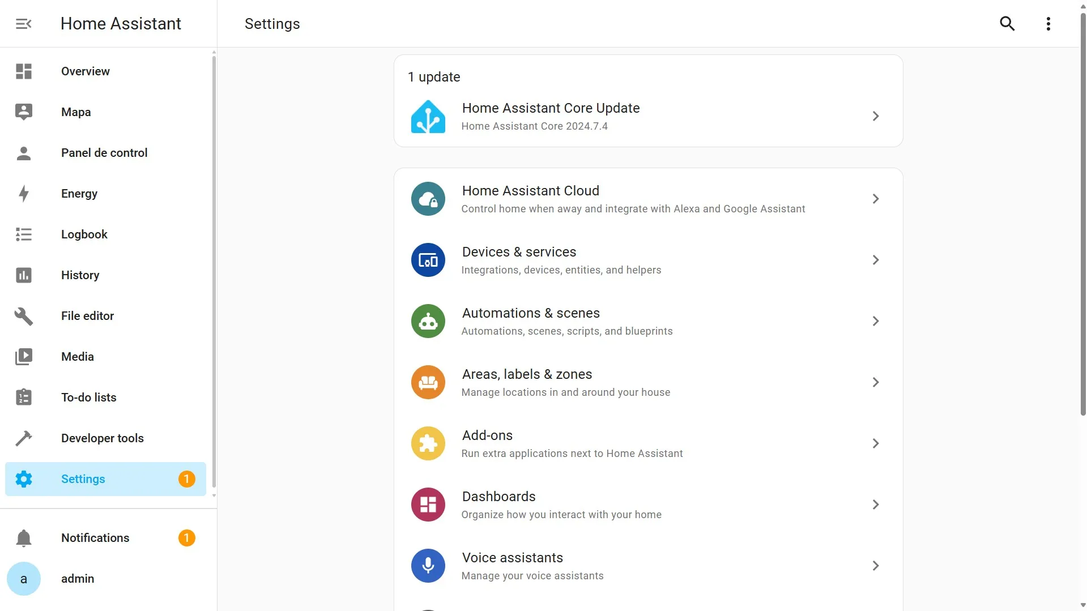The image size is (1087, 611).
Task: Expand Areas, labels & zones with its chevron
Action: click(x=876, y=382)
